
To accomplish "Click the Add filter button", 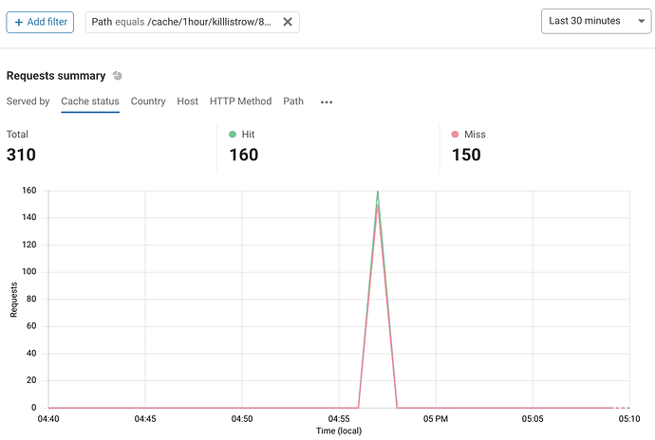I will pos(40,22).
